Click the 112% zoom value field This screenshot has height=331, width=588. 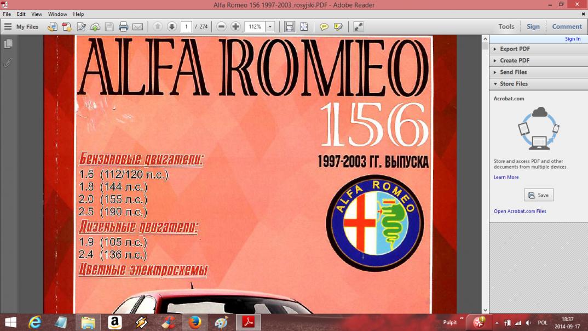click(x=255, y=27)
